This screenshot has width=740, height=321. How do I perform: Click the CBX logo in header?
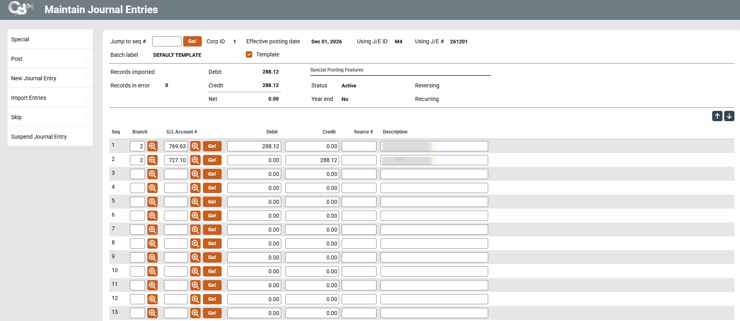21,9
